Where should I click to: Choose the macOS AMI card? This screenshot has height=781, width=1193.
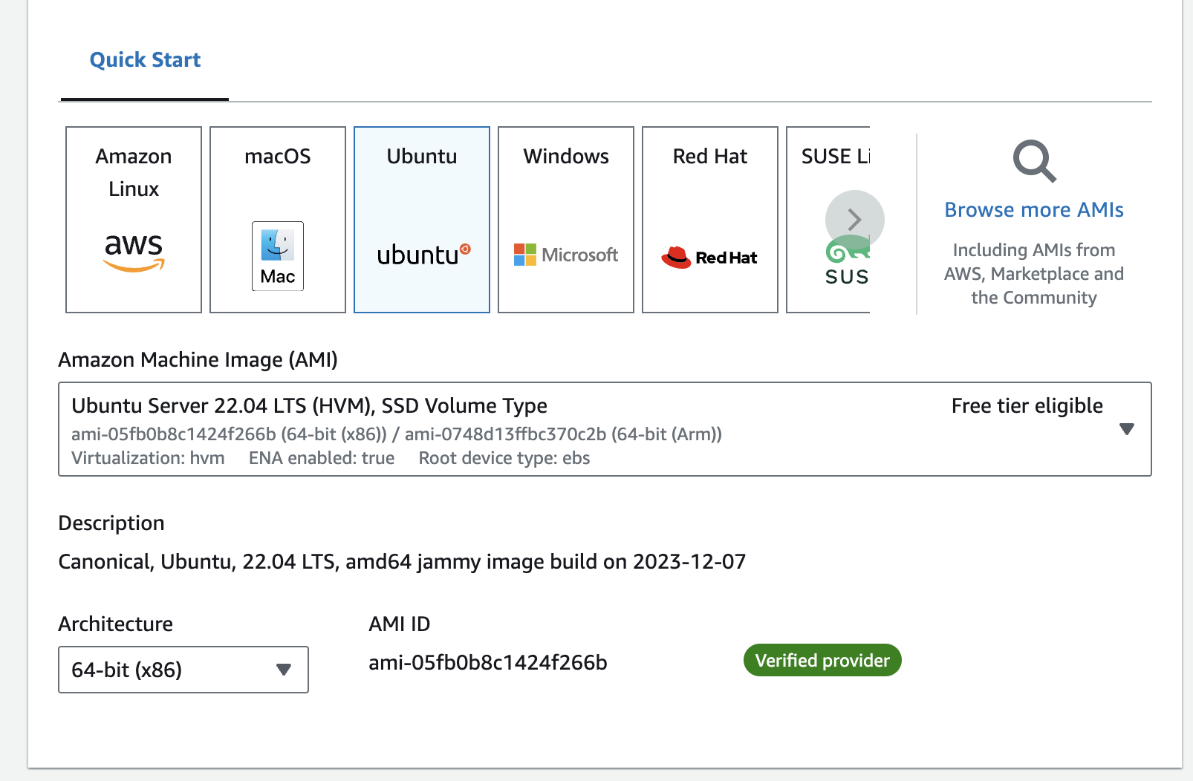[x=278, y=220]
